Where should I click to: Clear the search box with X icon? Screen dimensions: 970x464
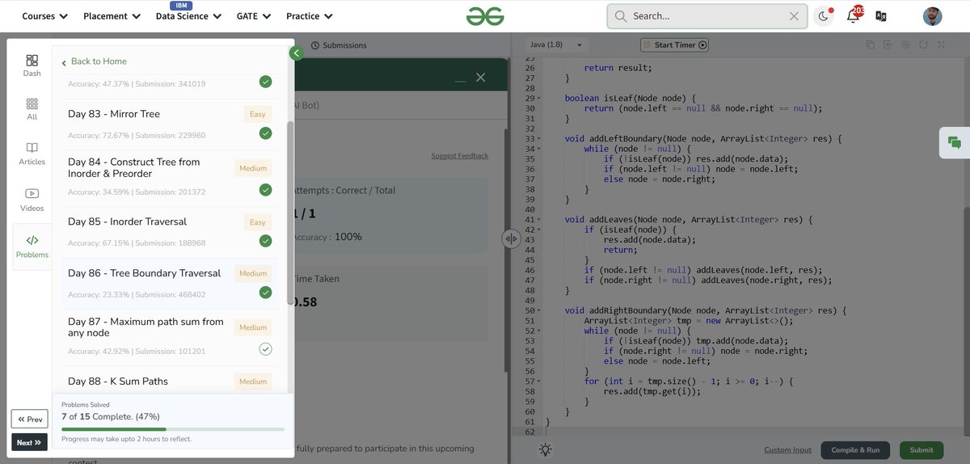(x=794, y=16)
